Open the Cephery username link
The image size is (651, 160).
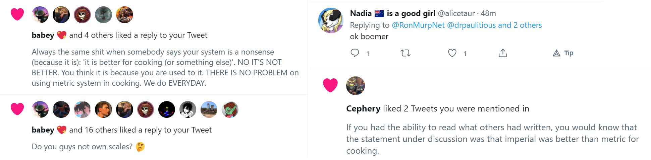pos(363,108)
